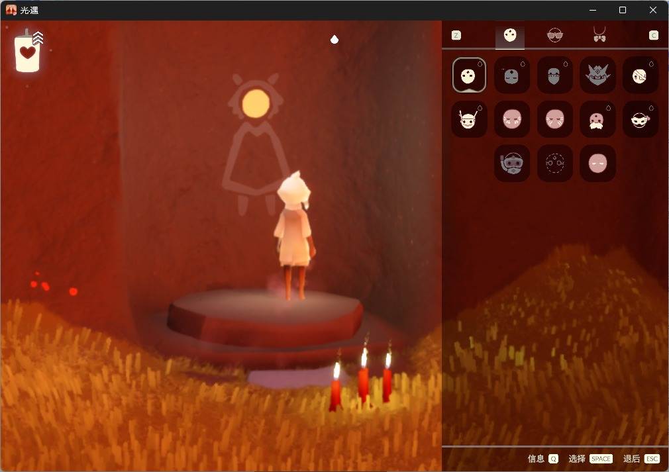Select the white mask with antennae
This screenshot has height=472, width=669.
(x=469, y=119)
